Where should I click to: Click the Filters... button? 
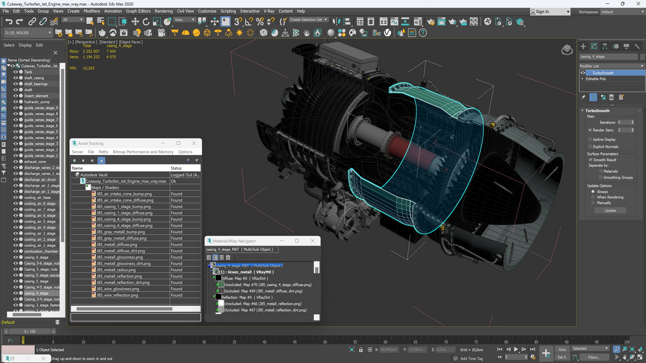click(594, 357)
